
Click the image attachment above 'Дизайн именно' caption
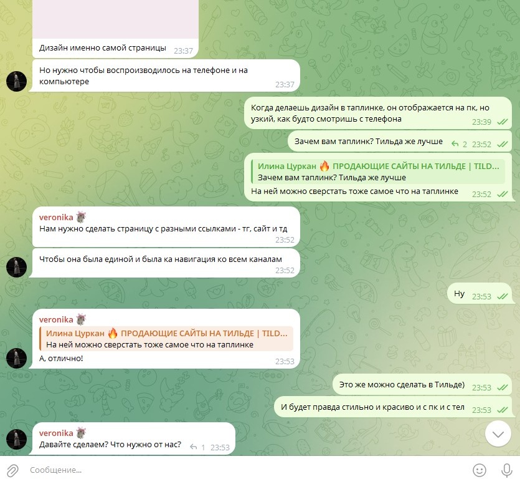115,19
